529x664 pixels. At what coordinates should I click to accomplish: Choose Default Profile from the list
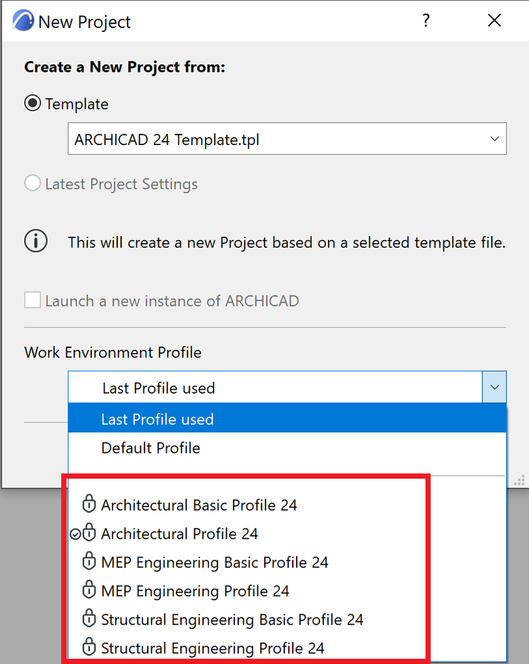click(151, 448)
